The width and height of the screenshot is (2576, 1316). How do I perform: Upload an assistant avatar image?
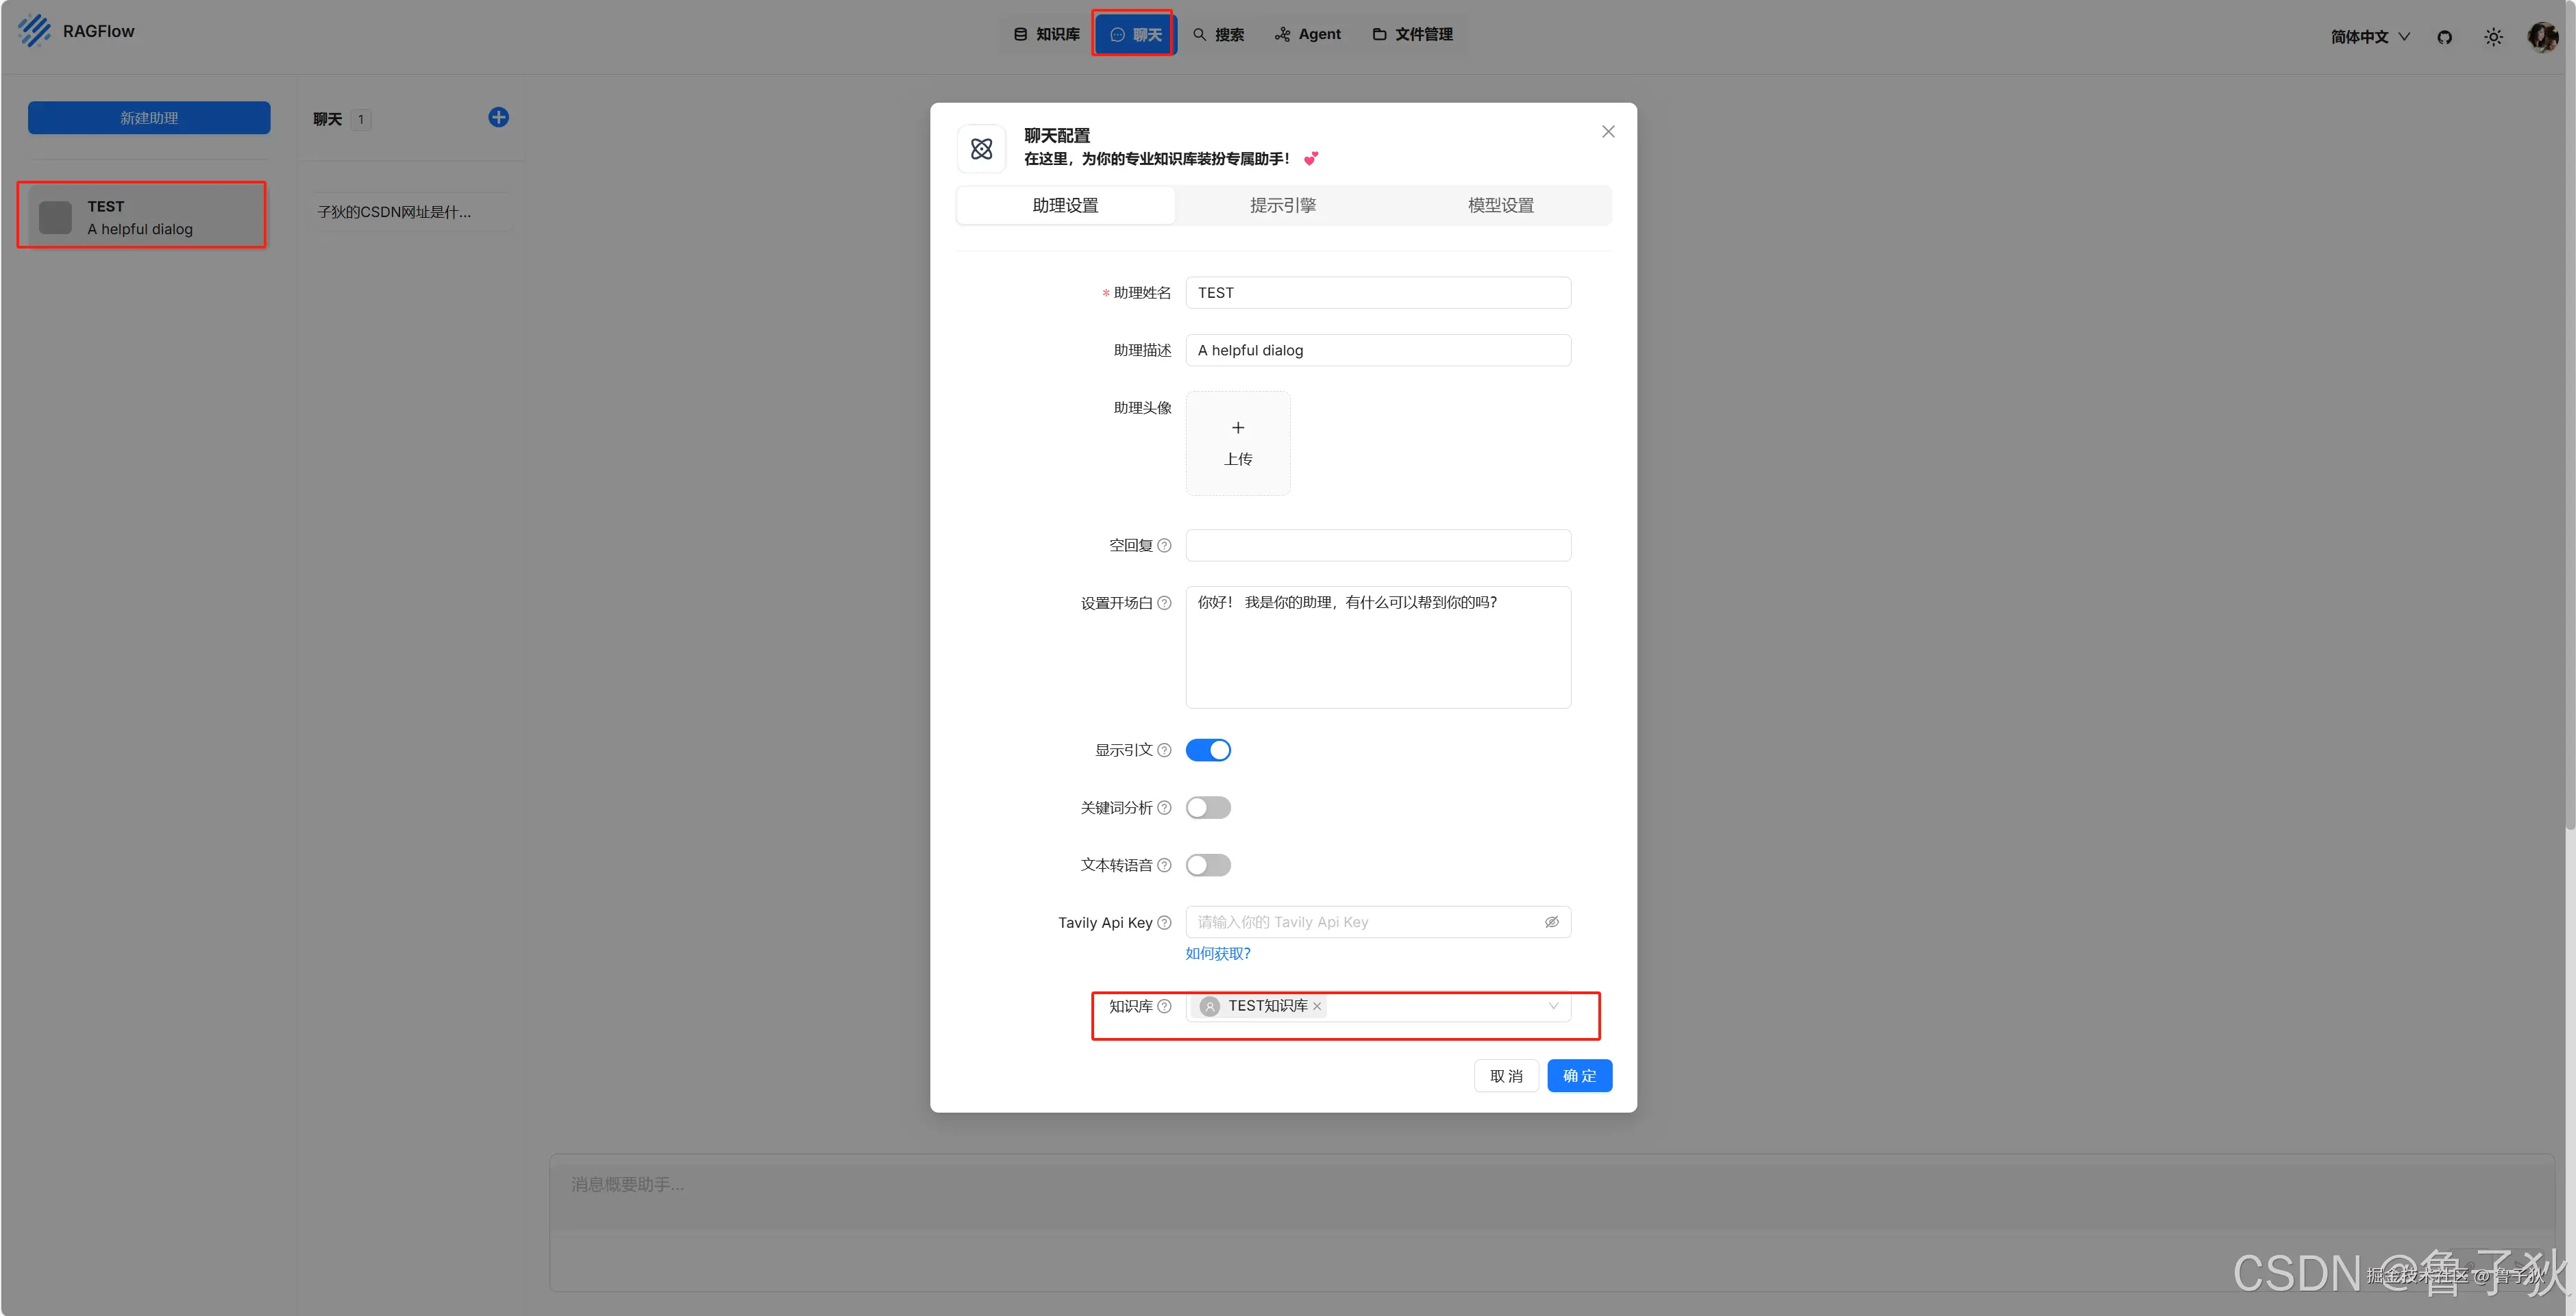pyautogui.click(x=1237, y=443)
